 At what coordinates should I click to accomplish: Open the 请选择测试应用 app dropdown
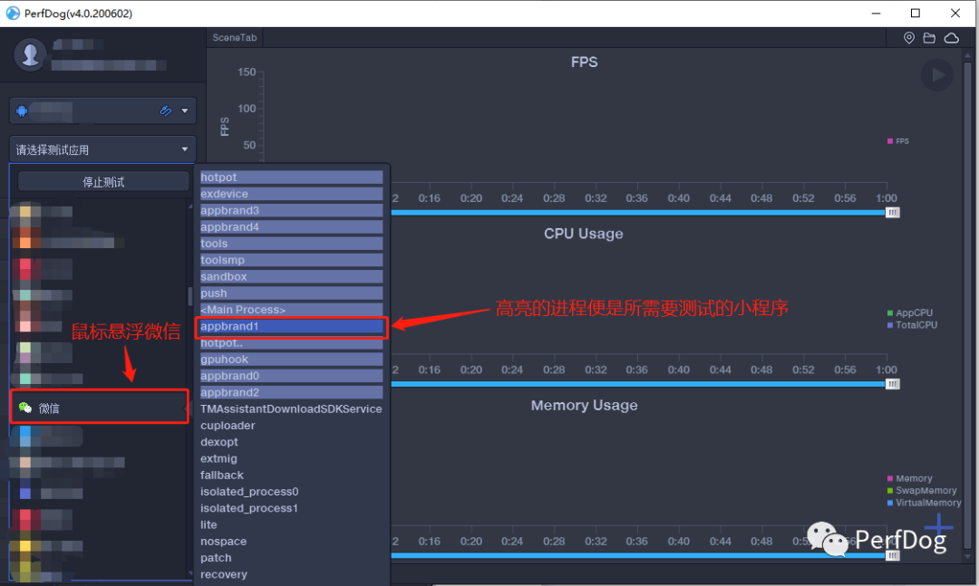(x=102, y=149)
